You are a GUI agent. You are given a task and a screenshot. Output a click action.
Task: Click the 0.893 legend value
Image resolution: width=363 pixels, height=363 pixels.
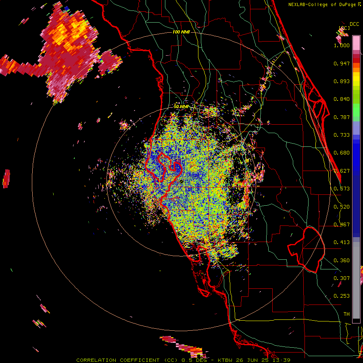point(342,81)
